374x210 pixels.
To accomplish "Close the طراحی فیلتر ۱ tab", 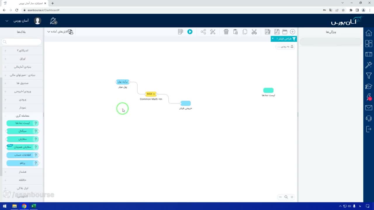I will [x=273, y=38].
